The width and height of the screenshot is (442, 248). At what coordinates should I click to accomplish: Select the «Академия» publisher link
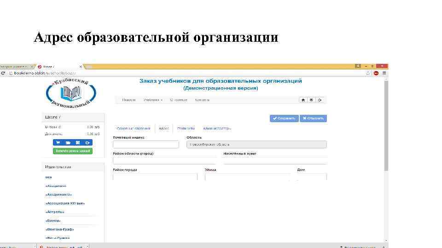click(56, 186)
